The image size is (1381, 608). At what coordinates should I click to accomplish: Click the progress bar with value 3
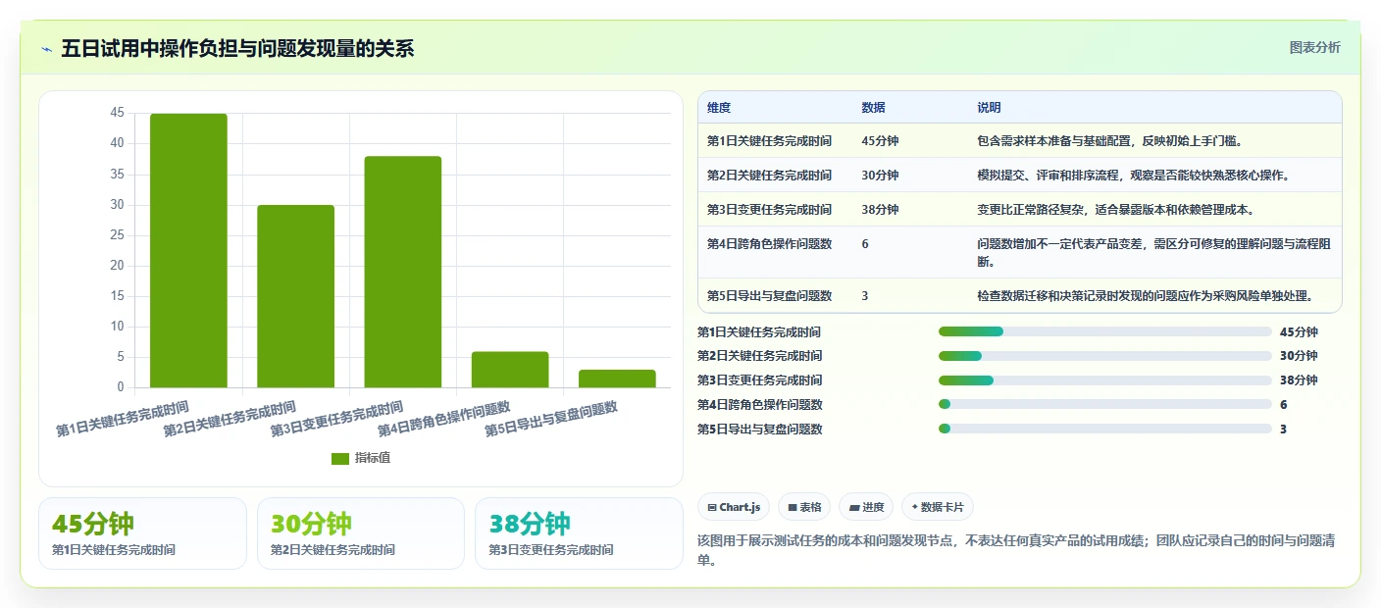point(1104,429)
